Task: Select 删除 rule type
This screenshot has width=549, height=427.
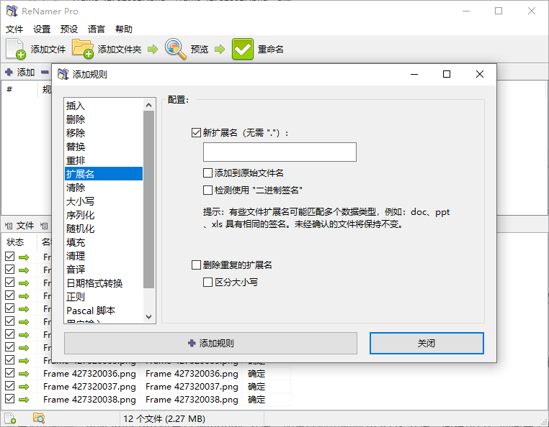Action: [x=104, y=119]
